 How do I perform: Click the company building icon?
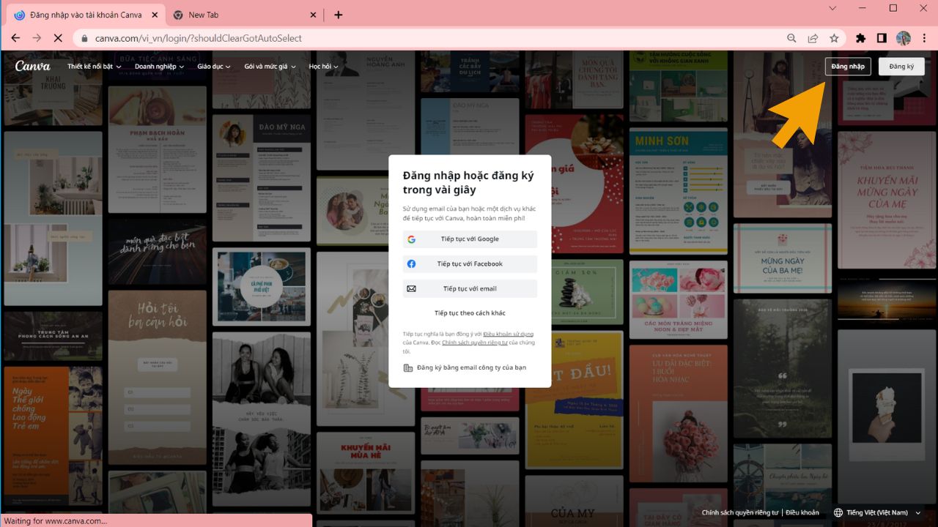408,368
